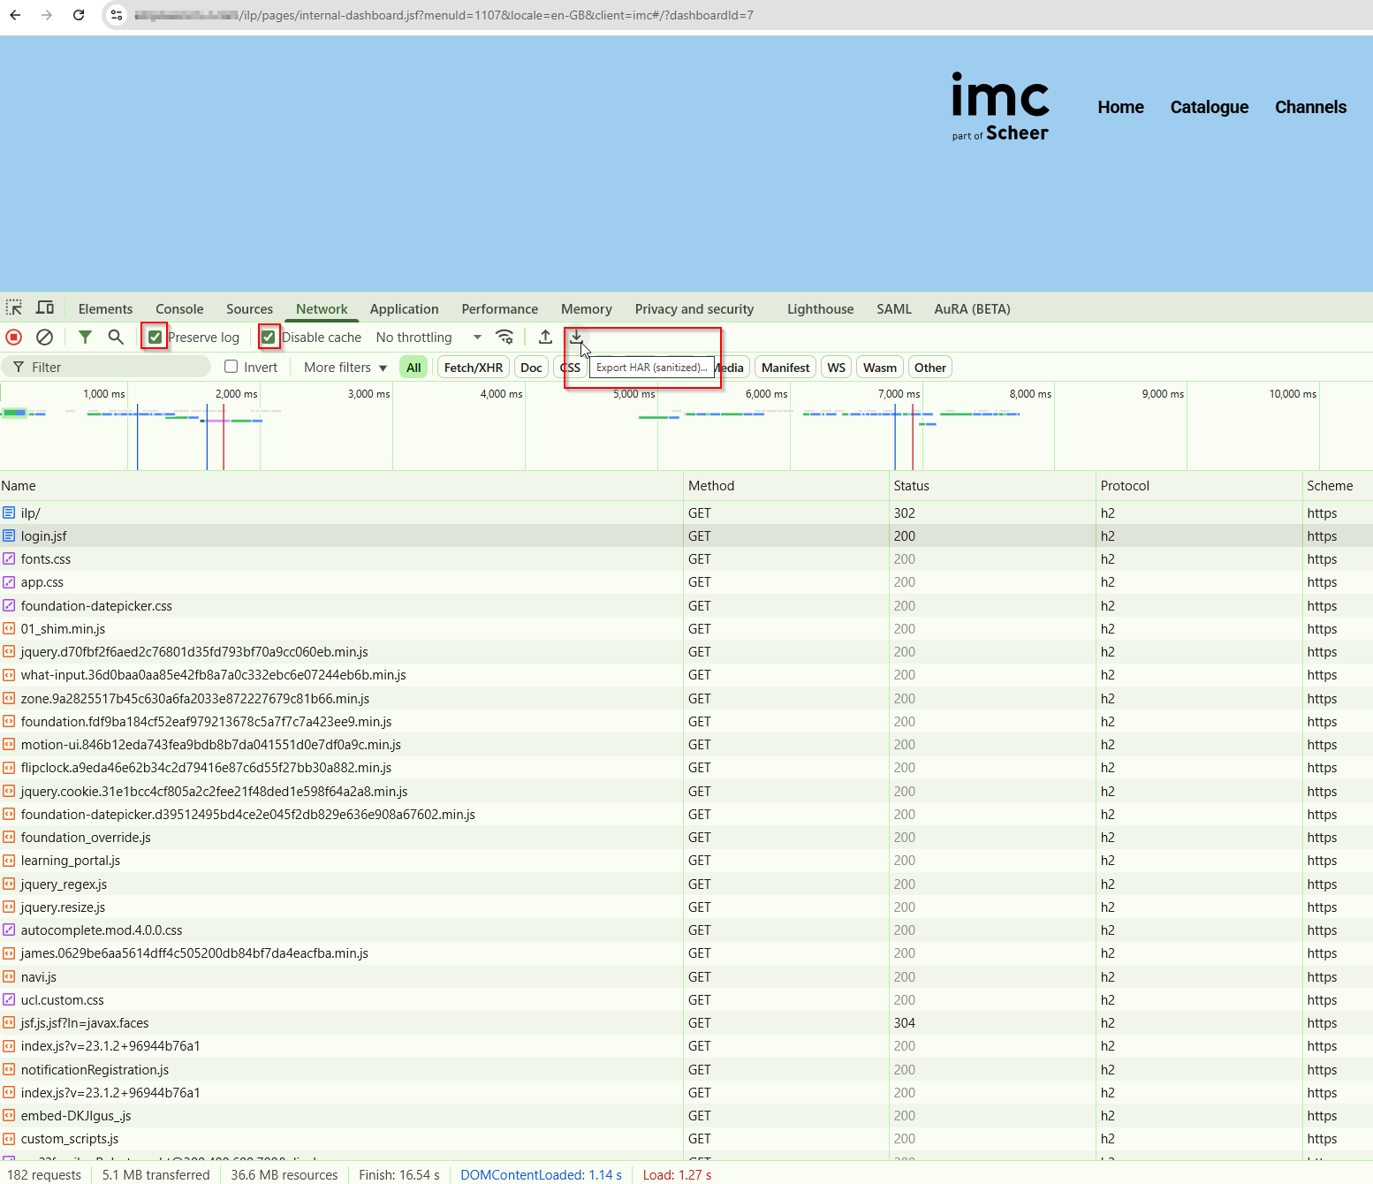This screenshot has height=1184, width=1373.
Task: Toggle the device emulation toolbar
Action: (x=45, y=307)
